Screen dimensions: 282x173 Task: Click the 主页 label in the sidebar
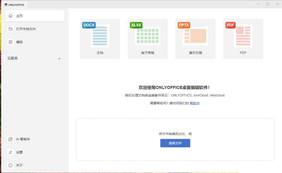[x=19, y=16]
